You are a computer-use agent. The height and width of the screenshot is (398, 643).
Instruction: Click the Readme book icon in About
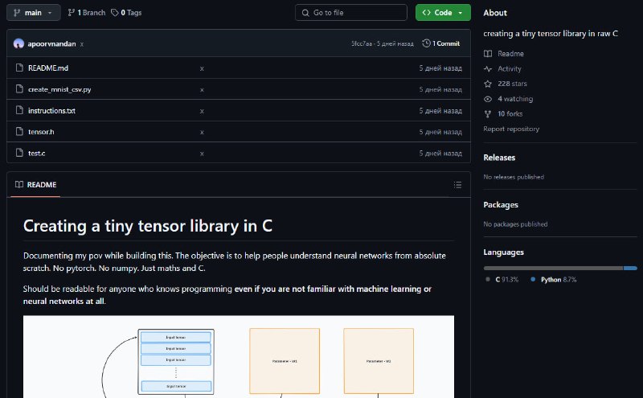pyautogui.click(x=488, y=54)
